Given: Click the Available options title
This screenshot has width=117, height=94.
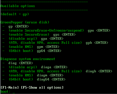Looking at the screenshot, I should (x=18, y=6).
